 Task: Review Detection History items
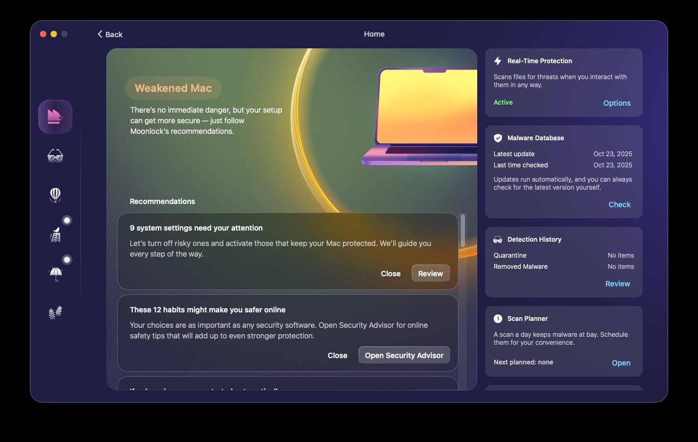tap(617, 284)
